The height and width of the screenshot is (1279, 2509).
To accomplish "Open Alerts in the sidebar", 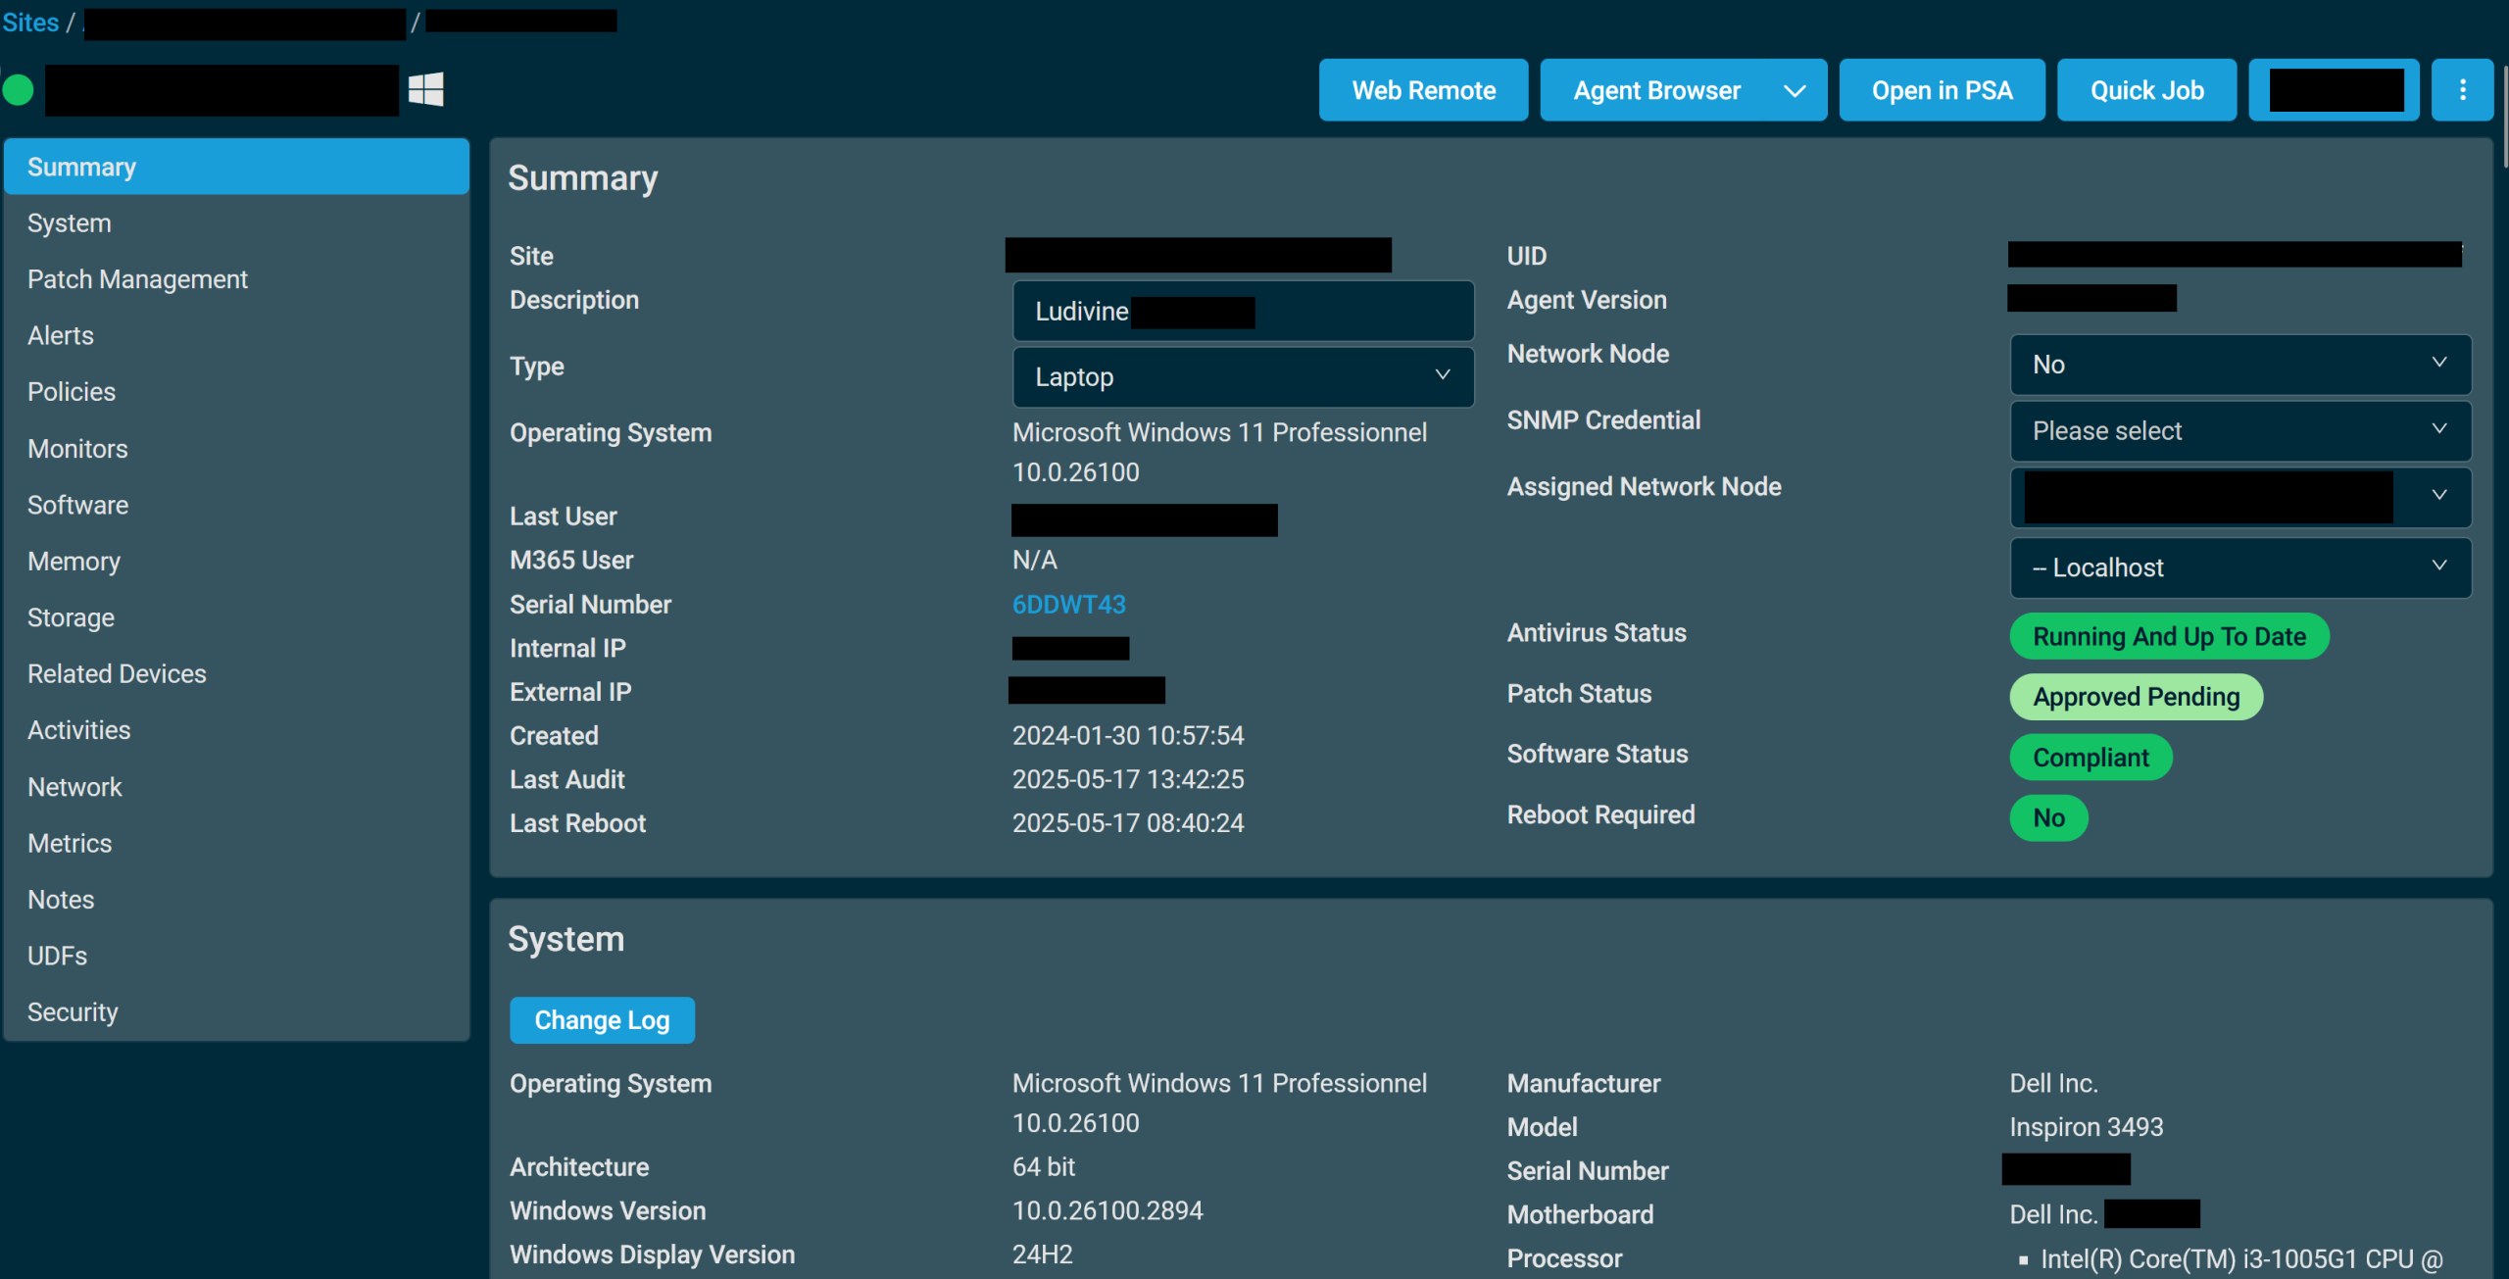I will (x=236, y=336).
